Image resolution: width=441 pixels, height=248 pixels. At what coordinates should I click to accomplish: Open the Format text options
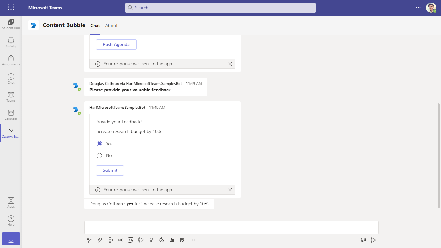tap(89, 240)
